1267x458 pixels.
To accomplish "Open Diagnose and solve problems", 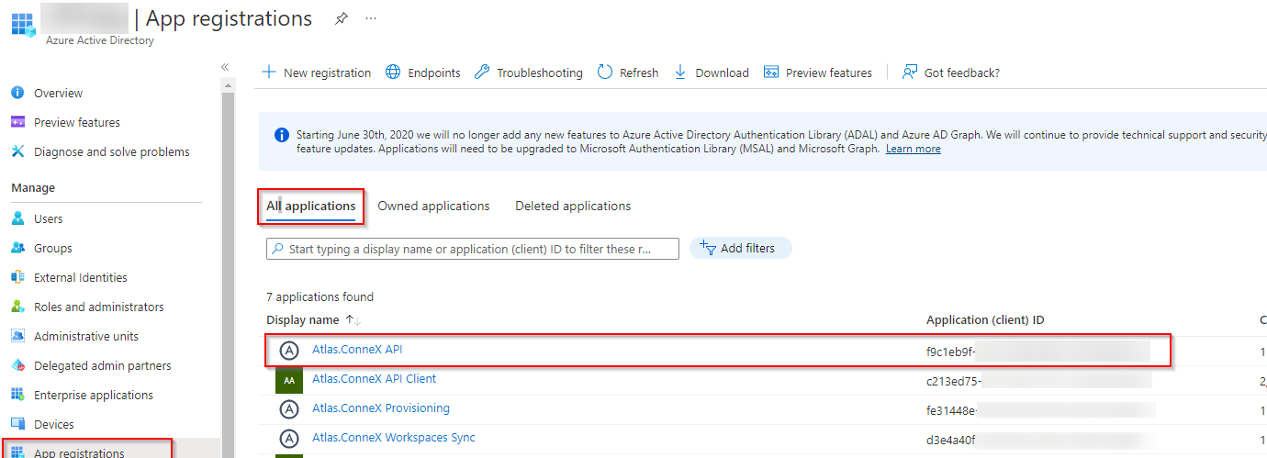I will click(112, 151).
